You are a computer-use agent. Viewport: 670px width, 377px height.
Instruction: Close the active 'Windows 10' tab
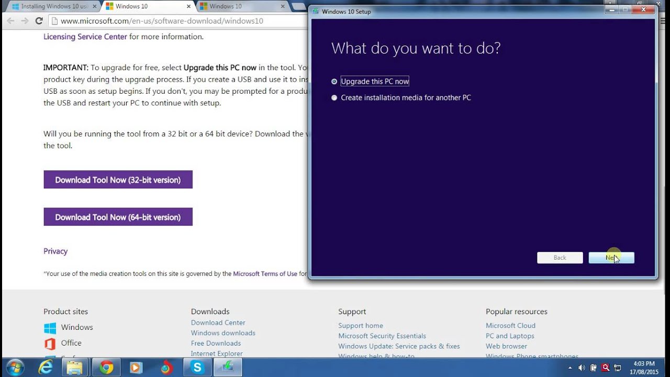[188, 6]
